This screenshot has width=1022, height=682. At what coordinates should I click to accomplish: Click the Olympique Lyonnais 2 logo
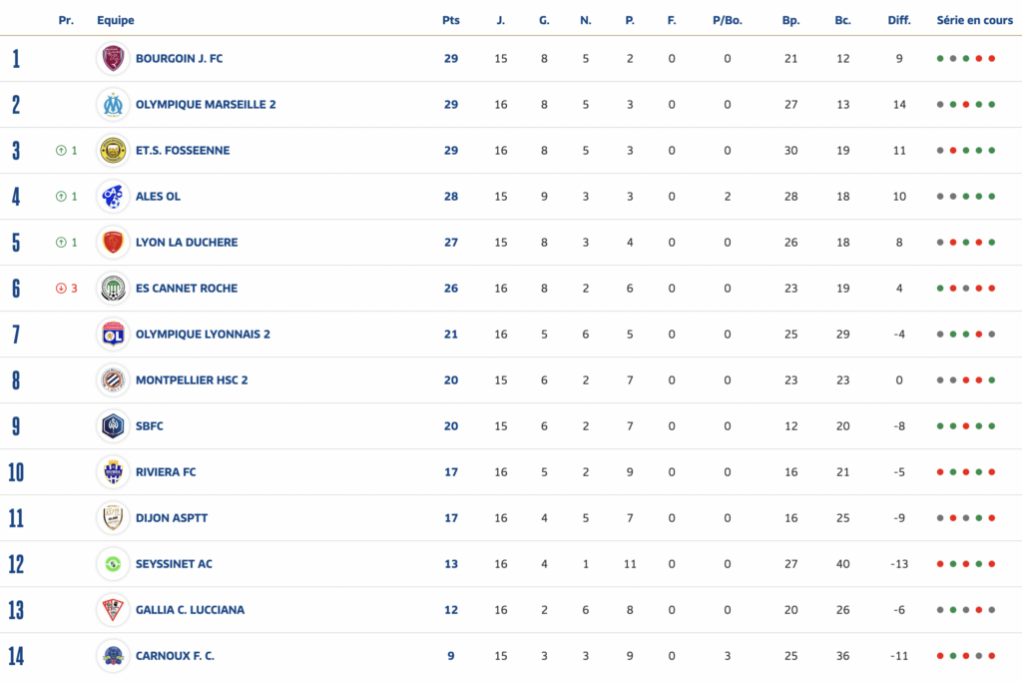(114, 335)
